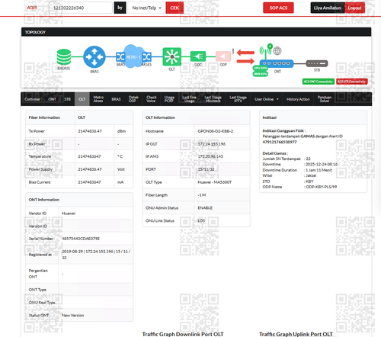
Task: Open the Last Usage IPTV tab
Action: (x=238, y=99)
